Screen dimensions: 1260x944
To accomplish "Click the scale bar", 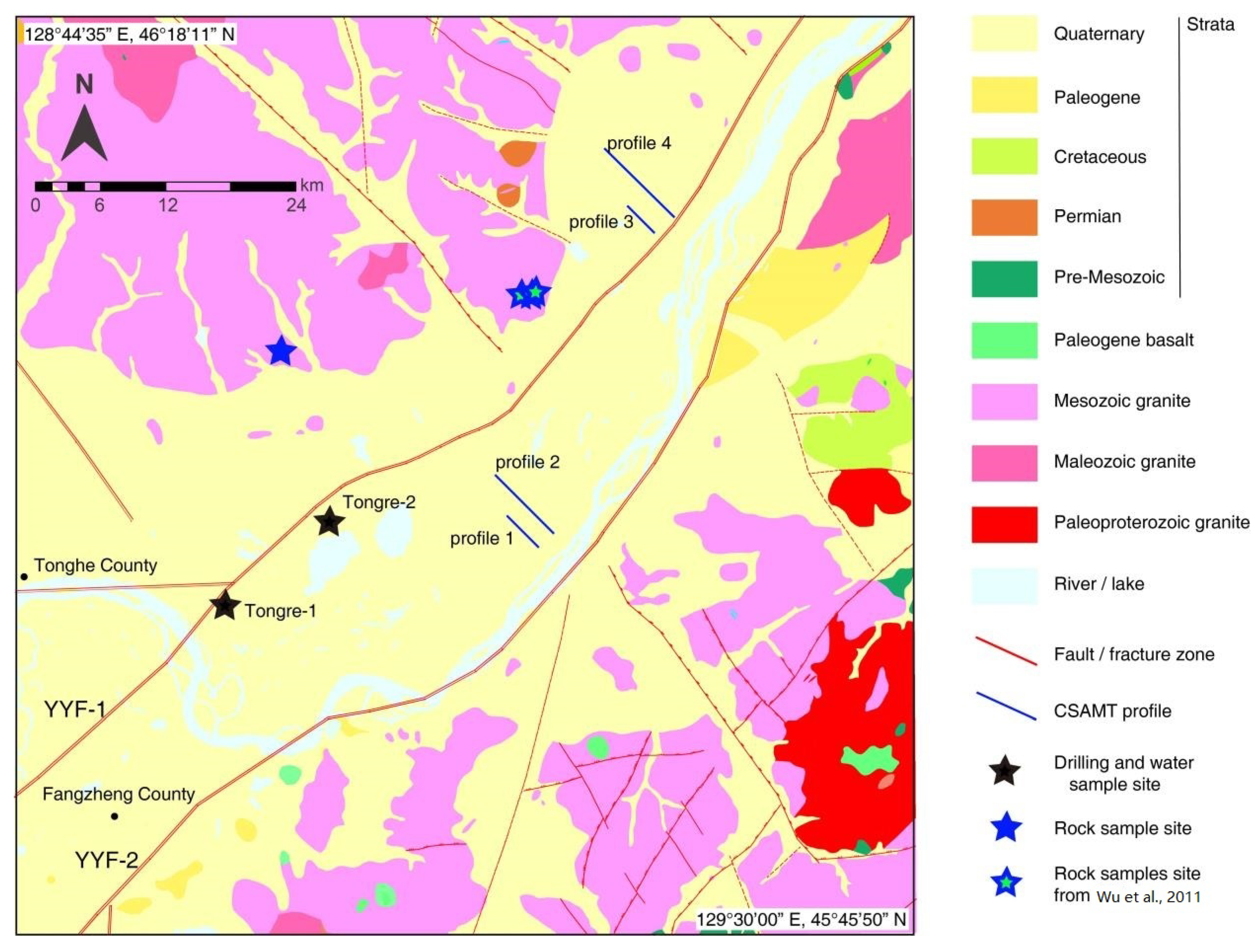I will pyautogui.click(x=165, y=186).
